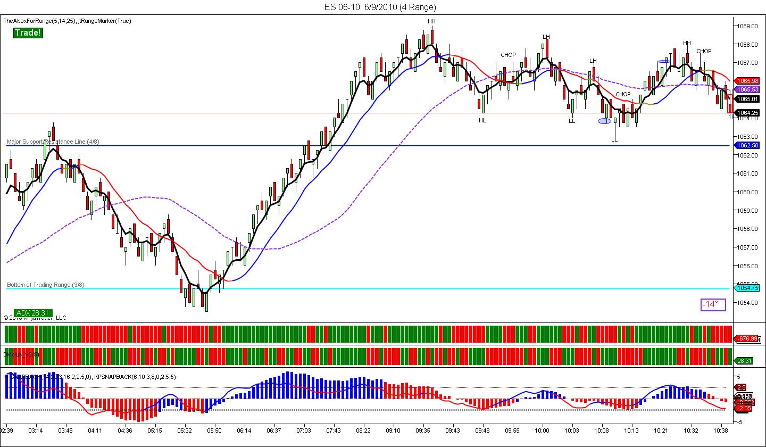Click the blue 1062.50 price marker
766x447 pixels.
(747, 145)
